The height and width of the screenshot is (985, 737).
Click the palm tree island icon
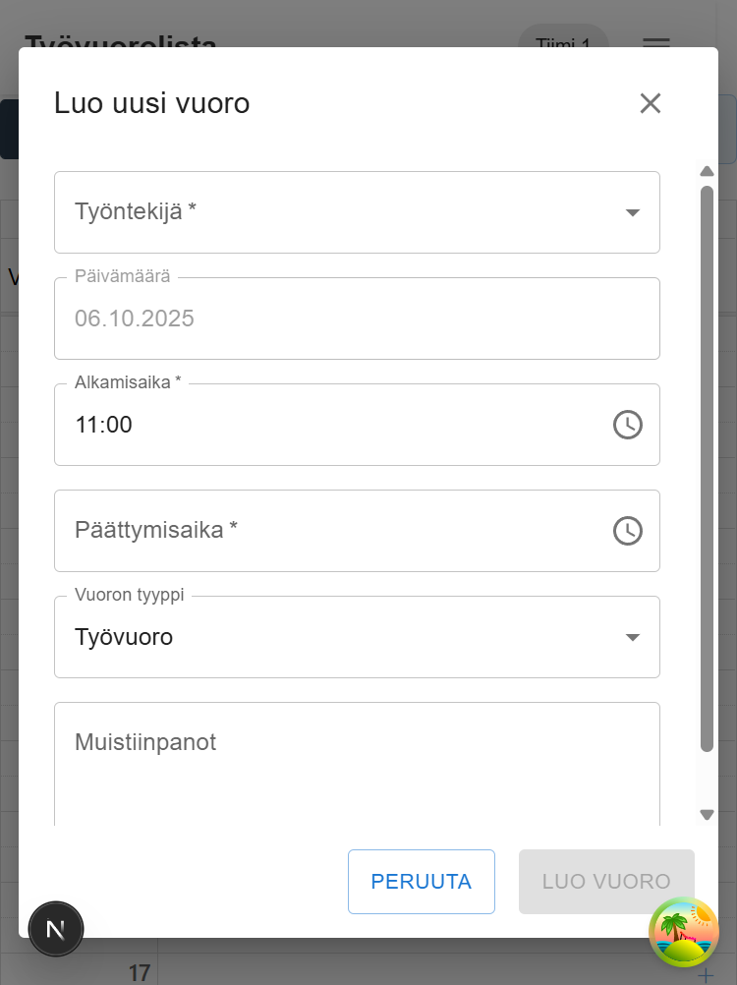click(x=684, y=932)
